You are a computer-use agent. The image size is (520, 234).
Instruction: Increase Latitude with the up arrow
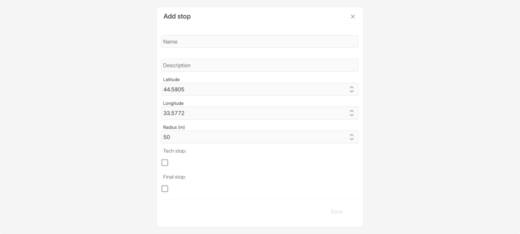point(352,87)
